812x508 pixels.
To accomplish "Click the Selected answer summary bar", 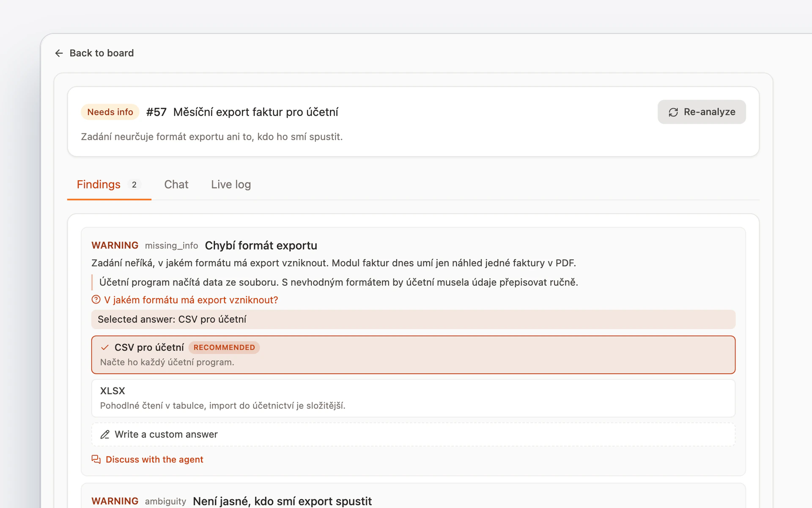I will coord(413,319).
